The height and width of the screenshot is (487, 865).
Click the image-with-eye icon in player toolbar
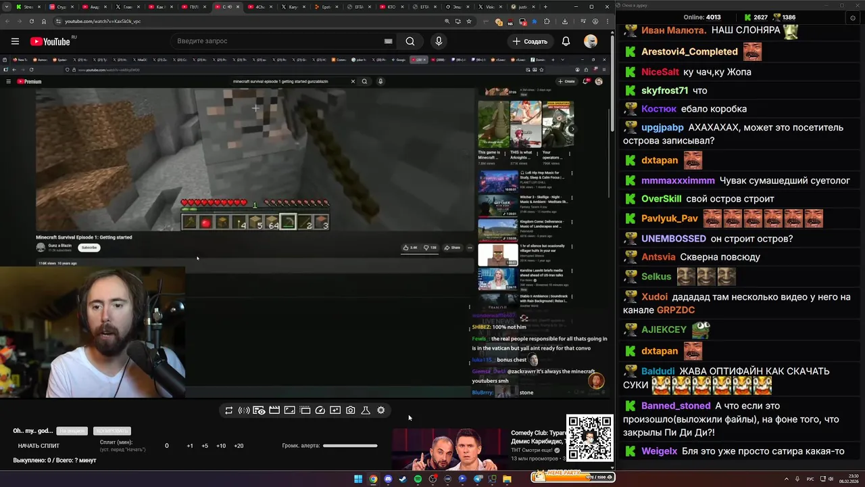click(259, 411)
